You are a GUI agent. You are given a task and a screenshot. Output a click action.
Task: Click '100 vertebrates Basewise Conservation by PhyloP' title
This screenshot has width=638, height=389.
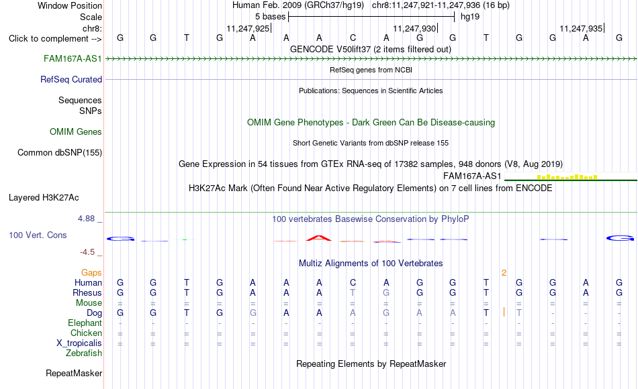(x=370, y=219)
